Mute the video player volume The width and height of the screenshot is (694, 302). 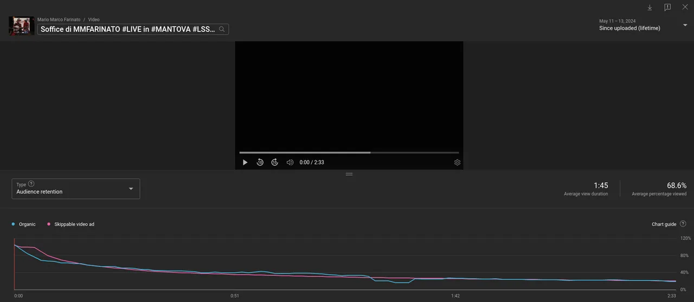tap(290, 162)
